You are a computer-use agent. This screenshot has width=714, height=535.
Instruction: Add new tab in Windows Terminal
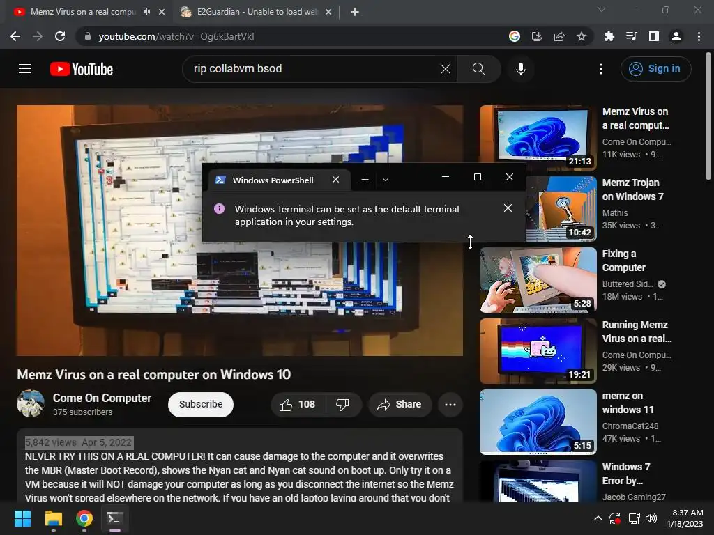tap(365, 180)
